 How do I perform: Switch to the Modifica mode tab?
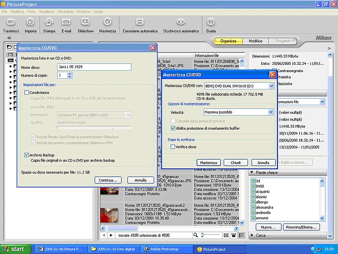pyautogui.click(x=255, y=41)
